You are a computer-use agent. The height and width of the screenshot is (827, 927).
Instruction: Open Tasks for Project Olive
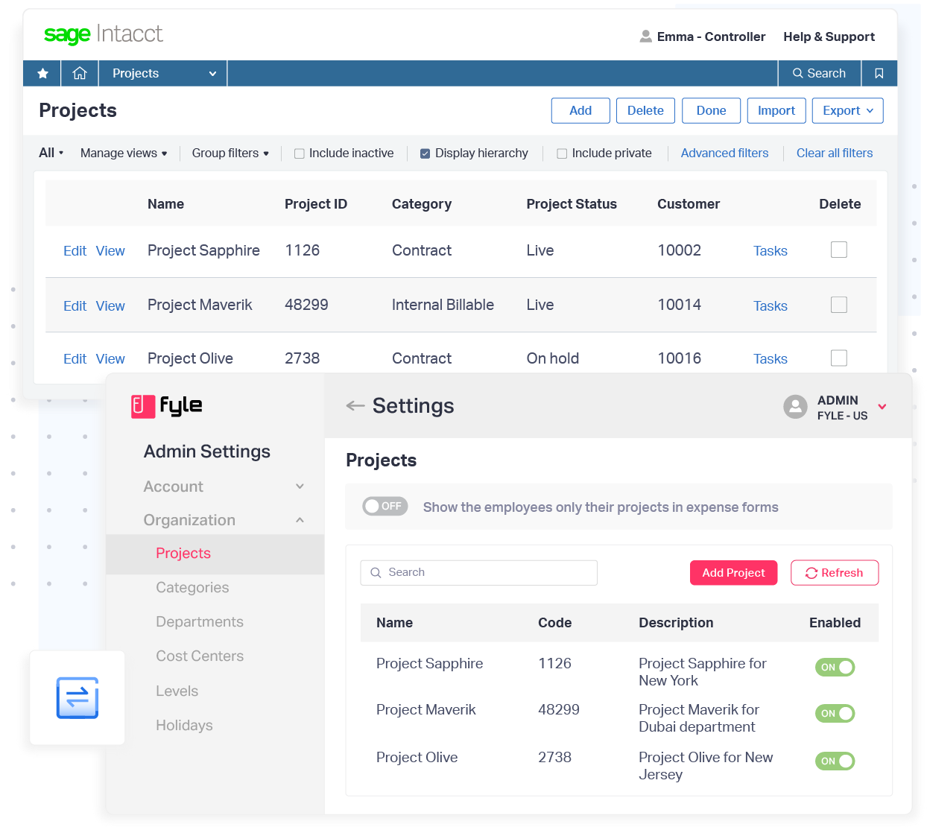tap(770, 359)
